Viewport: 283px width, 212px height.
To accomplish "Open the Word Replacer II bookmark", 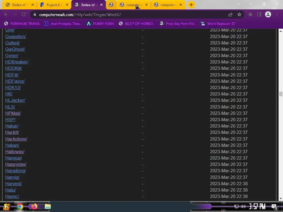I will (218, 24).
